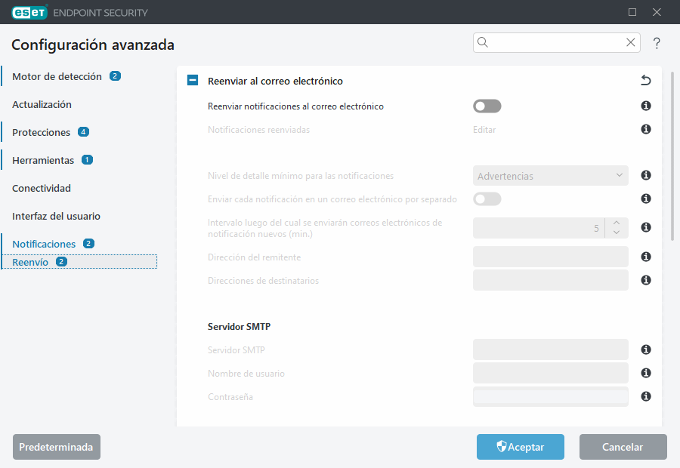
Task: Click the info icon beside Dirección del remitente
Action: click(x=645, y=257)
